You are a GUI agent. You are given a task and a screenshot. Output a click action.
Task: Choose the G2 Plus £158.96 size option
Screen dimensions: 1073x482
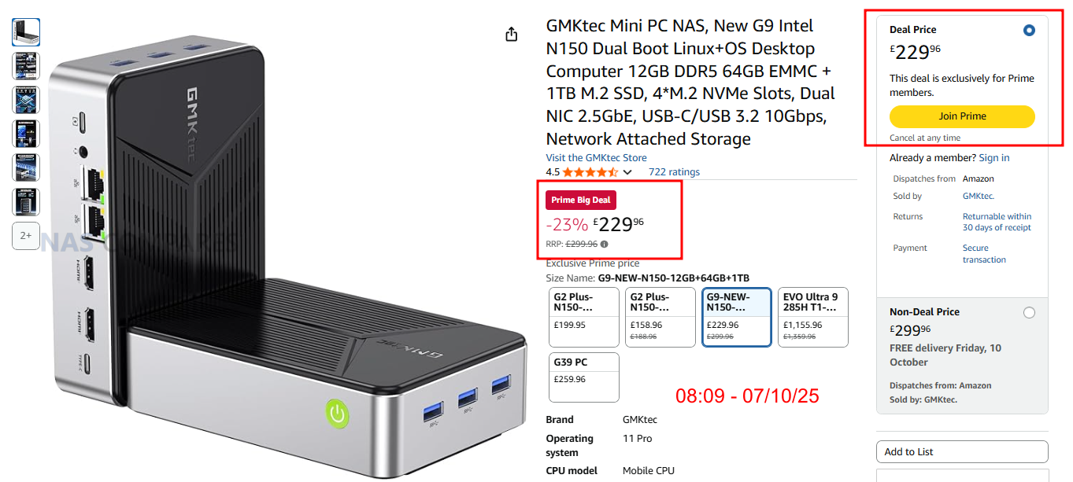click(x=660, y=317)
